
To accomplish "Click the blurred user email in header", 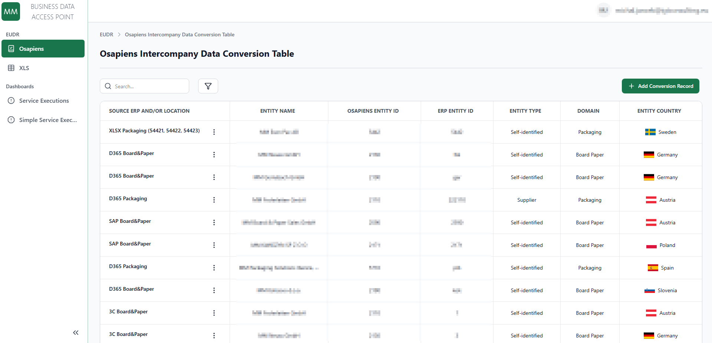I will [662, 10].
